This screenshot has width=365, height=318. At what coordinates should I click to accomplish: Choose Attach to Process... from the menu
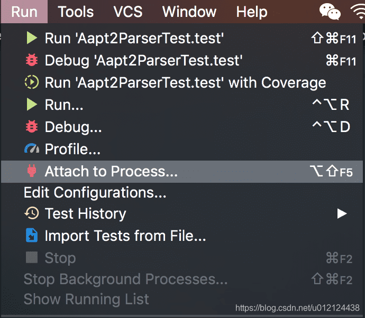pos(111,172)
